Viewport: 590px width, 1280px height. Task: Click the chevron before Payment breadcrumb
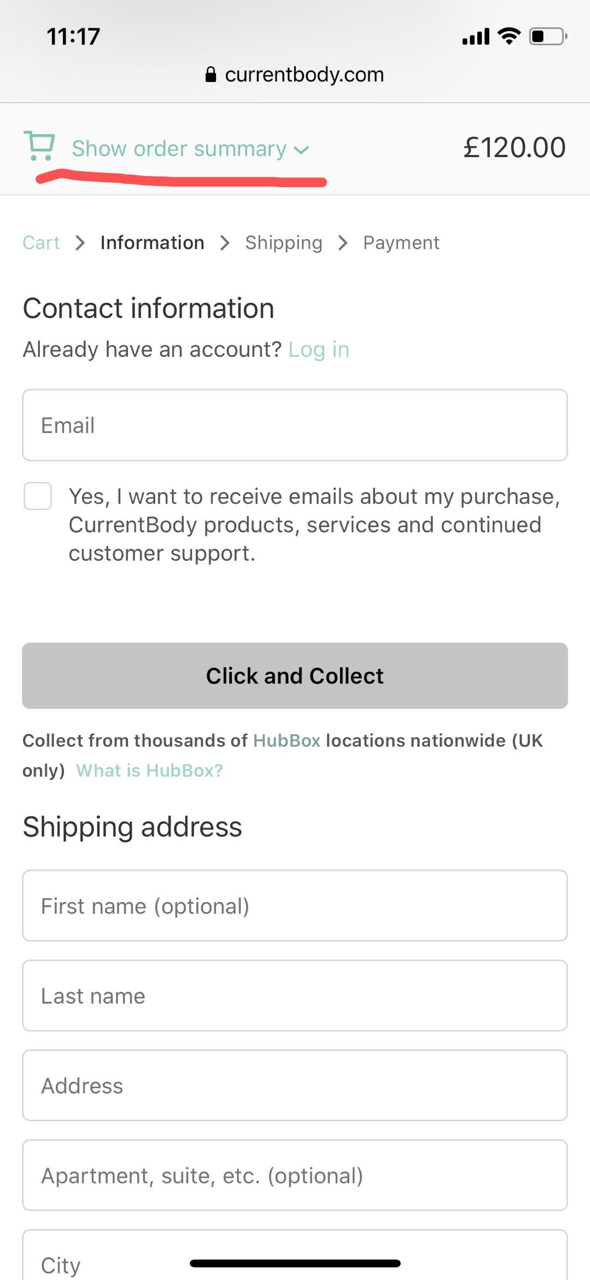coord(343,243)
